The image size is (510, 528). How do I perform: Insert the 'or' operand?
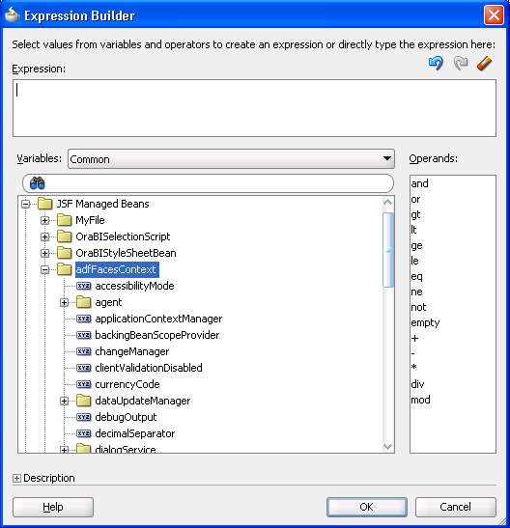coord(415,200)
